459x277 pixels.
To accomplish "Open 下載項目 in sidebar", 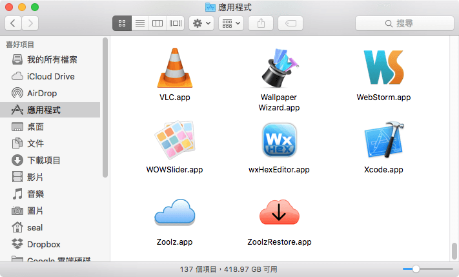I will coord(50,160).
